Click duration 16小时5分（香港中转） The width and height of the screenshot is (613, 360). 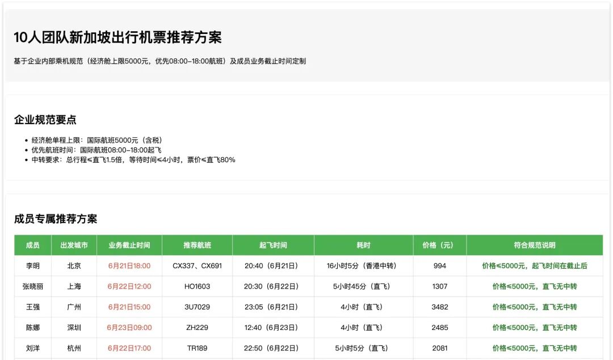363,266
